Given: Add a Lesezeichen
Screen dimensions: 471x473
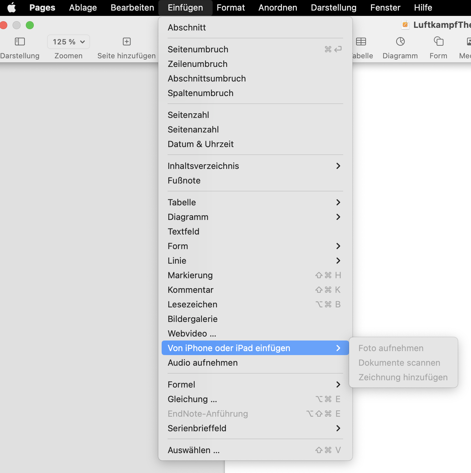Looking at the screenshot, I should [255, 304].
